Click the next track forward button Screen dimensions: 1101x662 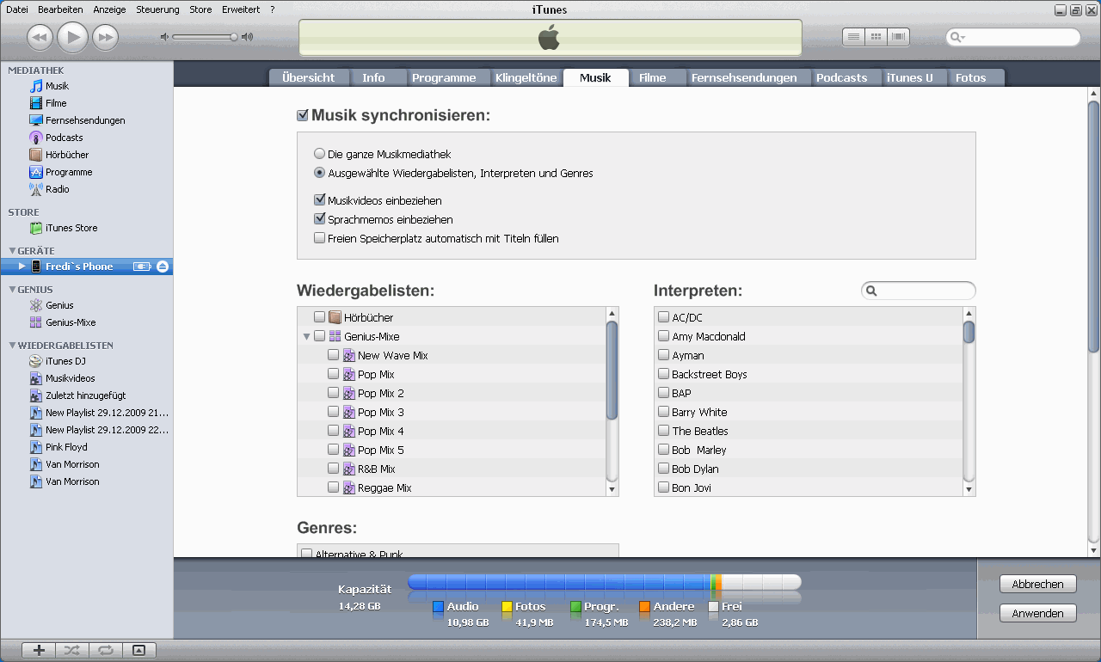point(105,37)
